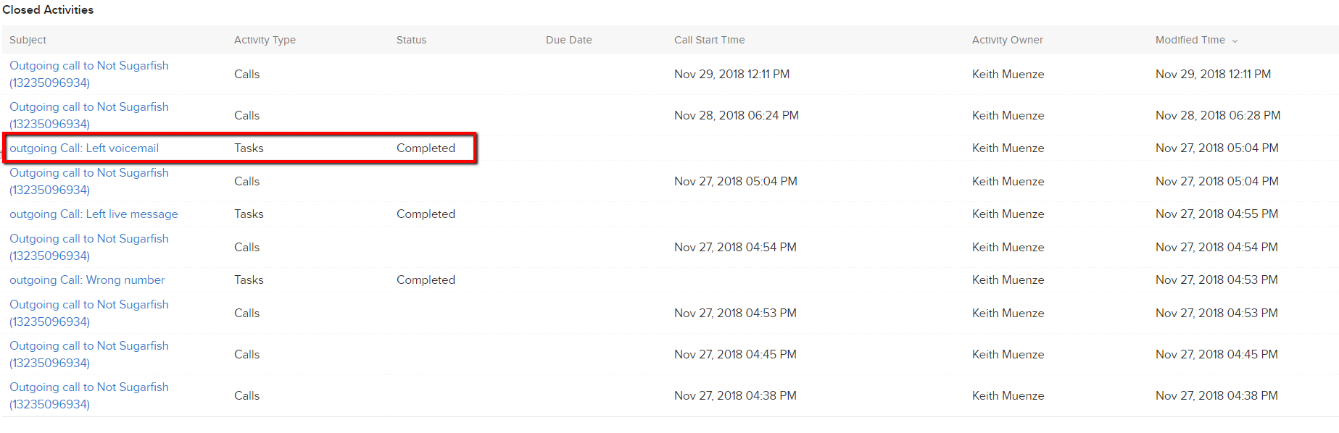Click the Status column header
Image resolution: width=1339 pixels, height=433 pixels.
pos(411,41)
